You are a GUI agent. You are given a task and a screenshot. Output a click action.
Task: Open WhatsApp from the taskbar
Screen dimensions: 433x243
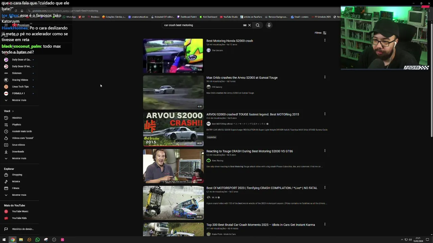38,240
